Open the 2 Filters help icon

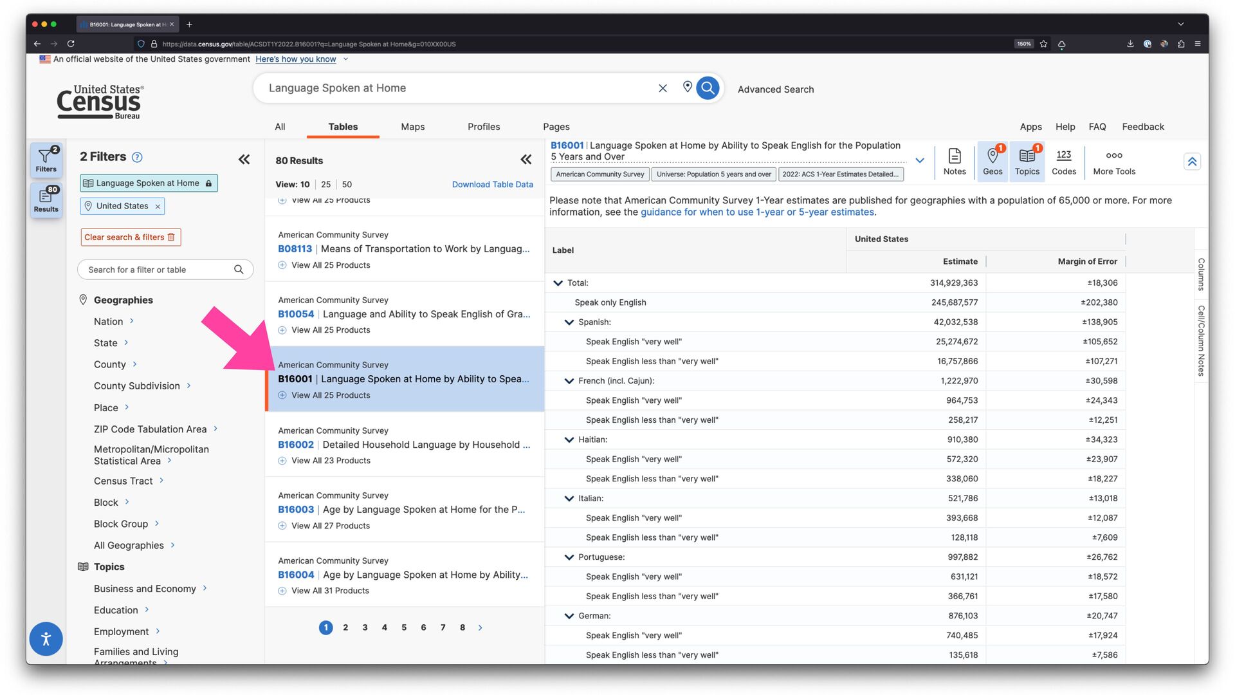tap(137, 157)
